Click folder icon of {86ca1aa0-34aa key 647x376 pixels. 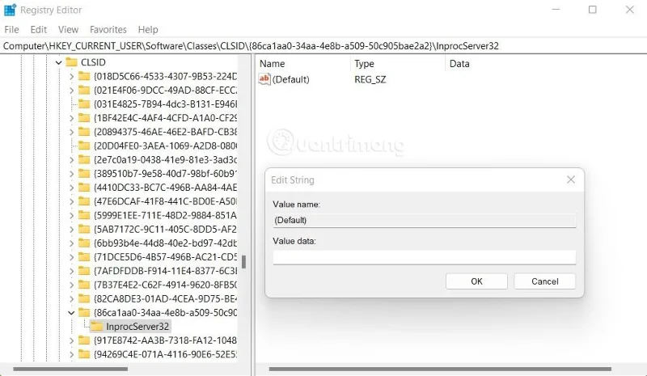pyautogui.click(x=84, y=312)
